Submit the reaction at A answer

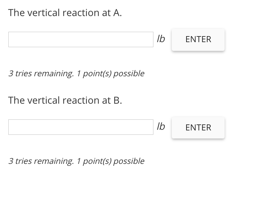coord(198,39)
